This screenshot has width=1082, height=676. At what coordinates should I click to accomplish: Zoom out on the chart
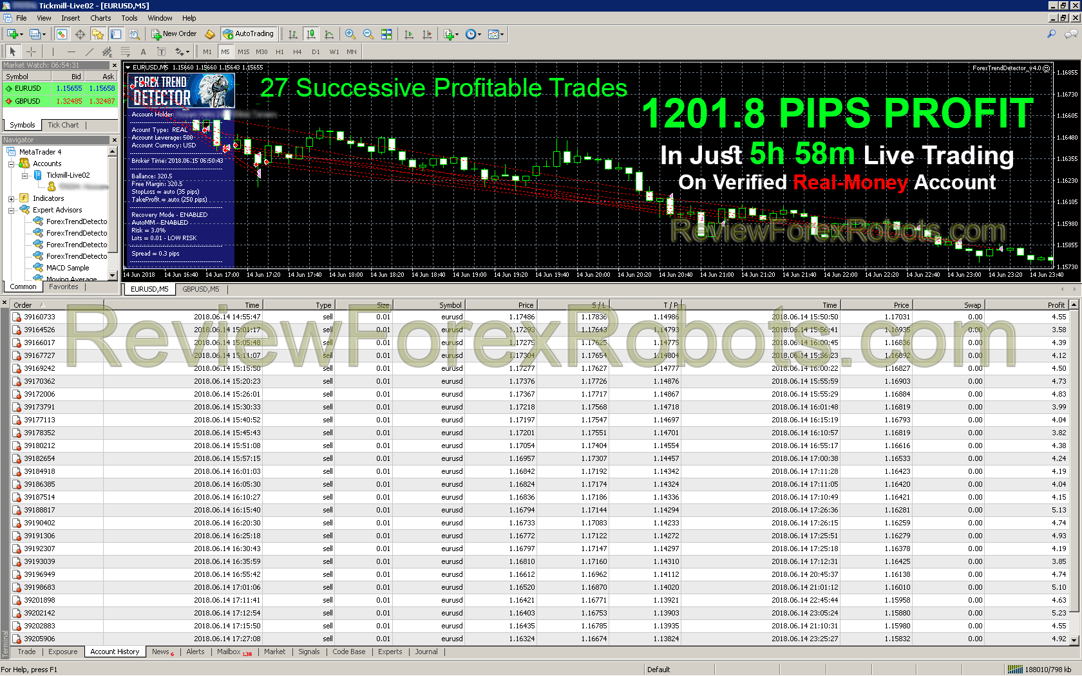[x=368, y=34]
